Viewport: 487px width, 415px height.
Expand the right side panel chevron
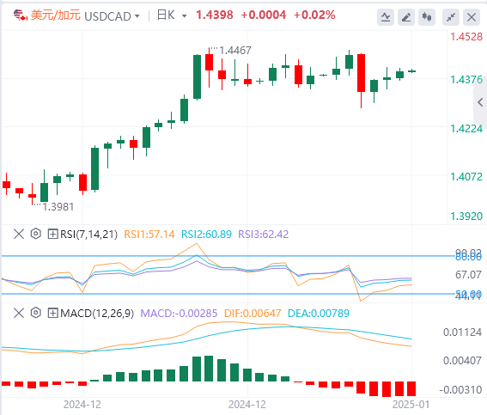pyautogui.click(x=480, y=102)
